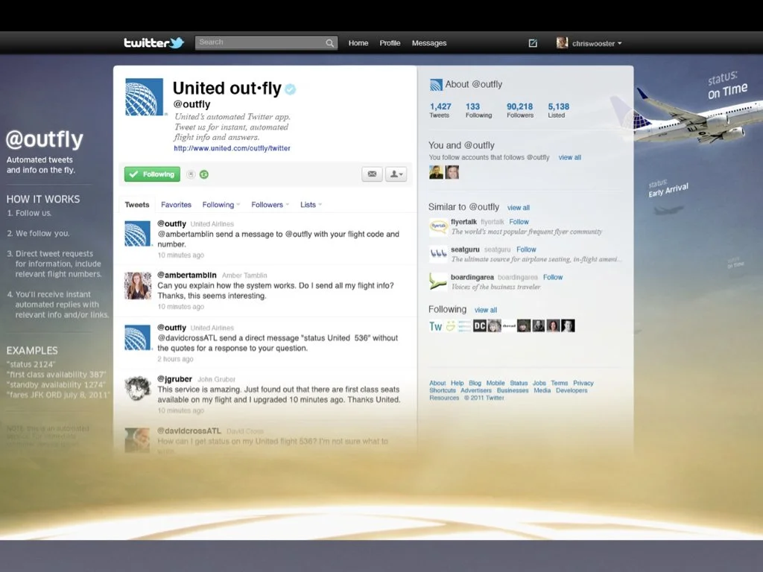The image size is (763, 572).
Task: Expand the Followers tab dropdown
Action: pyautogui.click(x=270, y=205)
